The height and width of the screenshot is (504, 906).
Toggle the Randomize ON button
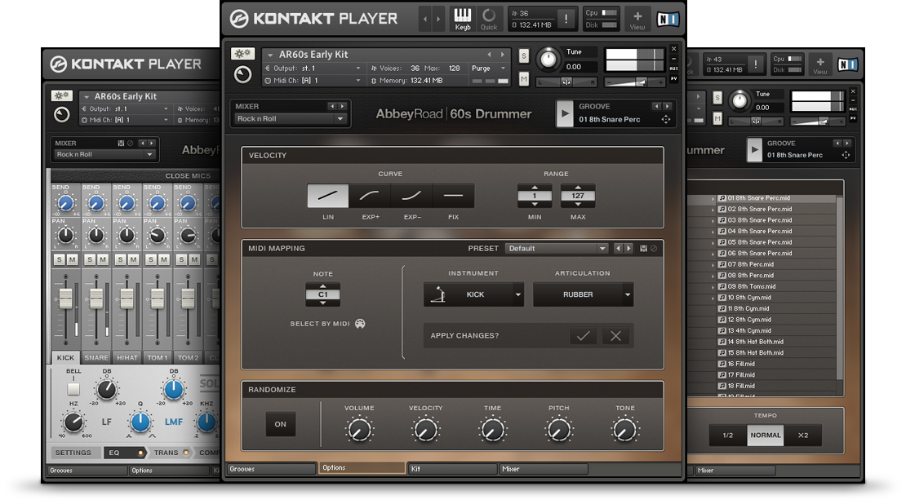(x=281, y=424)
